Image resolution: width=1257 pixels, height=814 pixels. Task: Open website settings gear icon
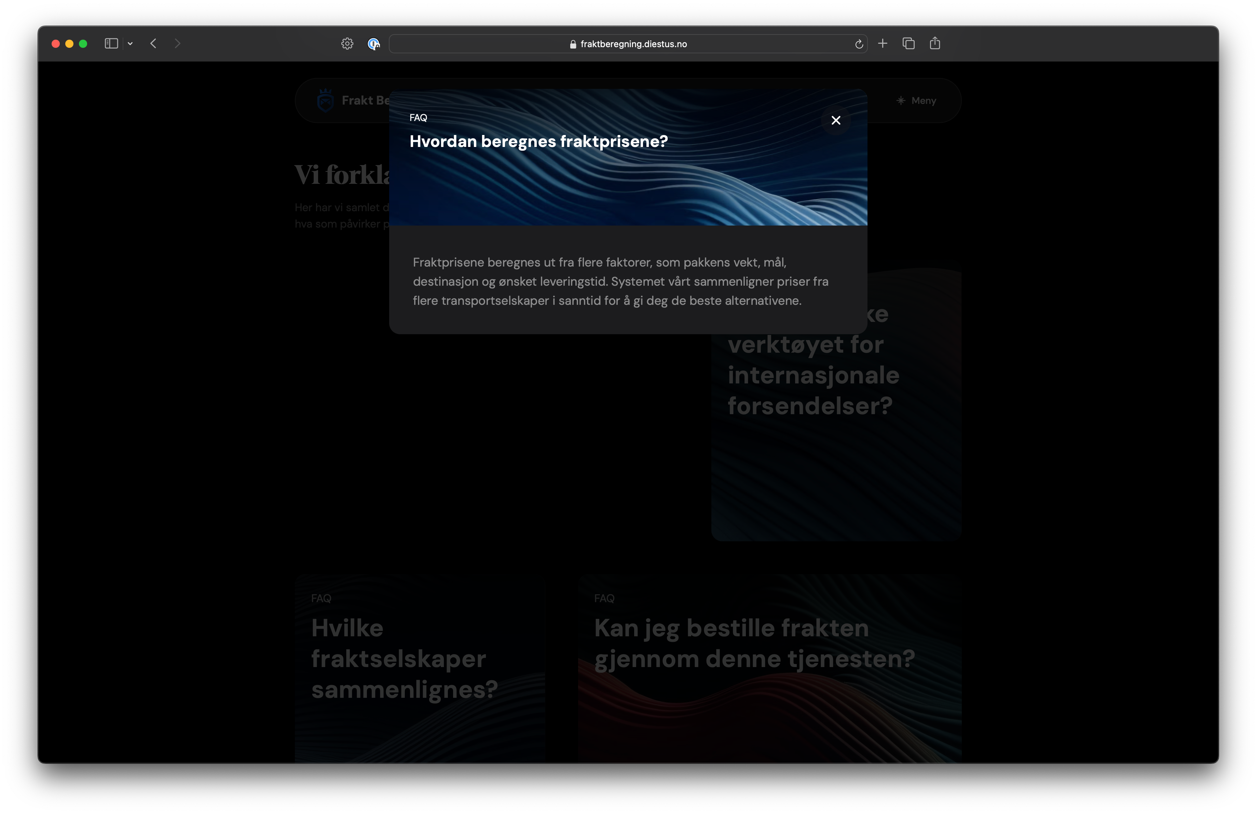point(347,44)
